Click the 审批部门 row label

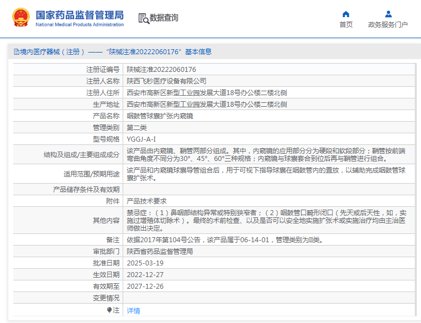(106, 251)
